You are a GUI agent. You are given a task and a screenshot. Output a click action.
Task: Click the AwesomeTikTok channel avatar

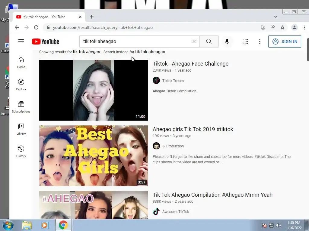156,211
